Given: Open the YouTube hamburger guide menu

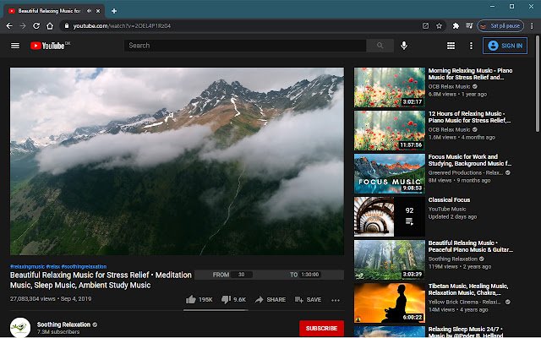Looking at the screenshot, I should [x=15, y=46].
